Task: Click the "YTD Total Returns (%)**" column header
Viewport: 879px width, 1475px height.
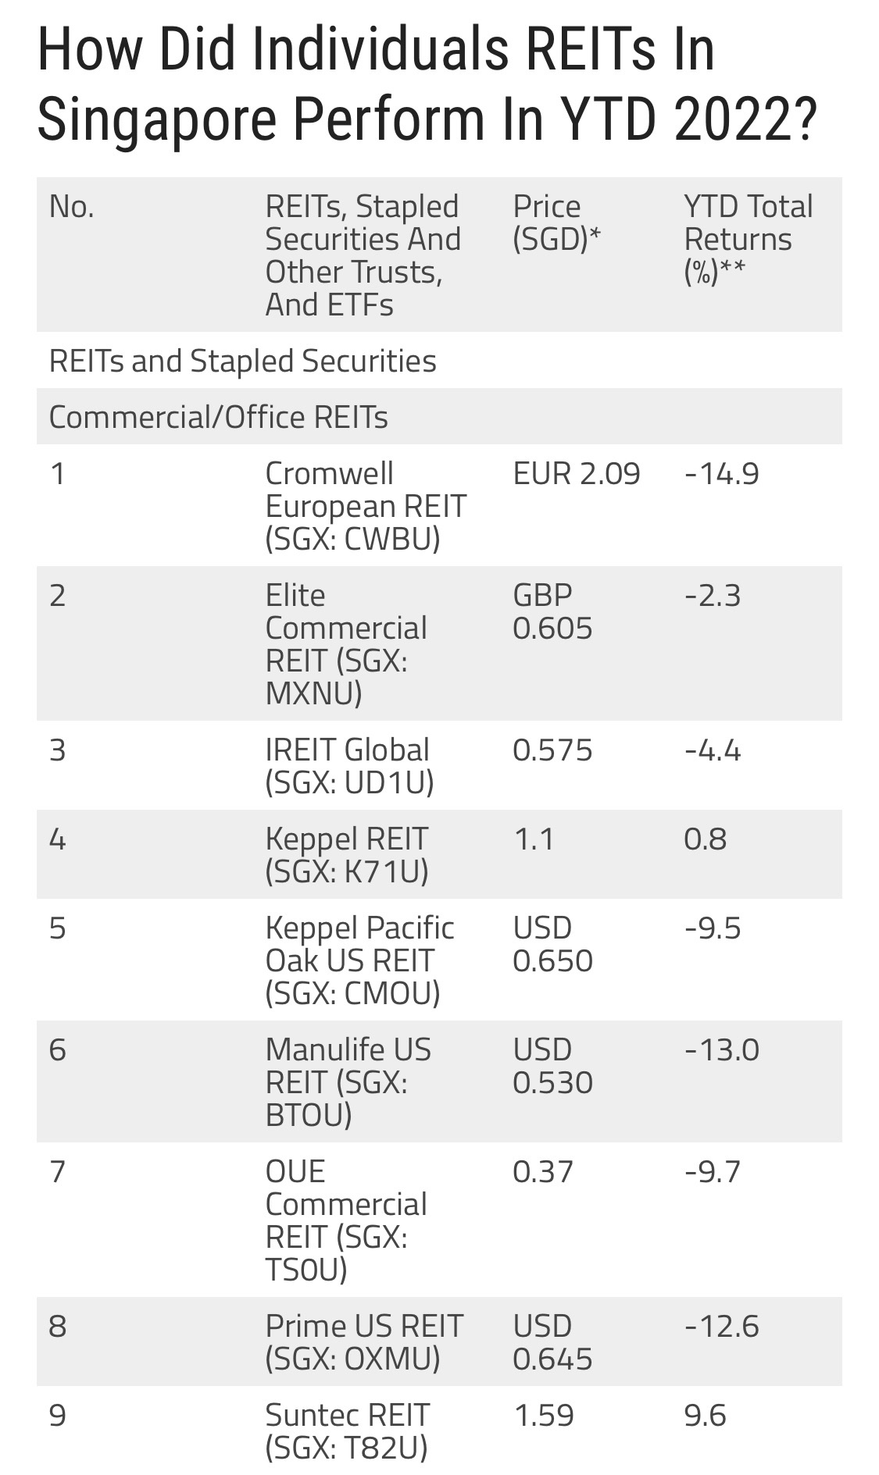Action: (x=748, y=239)
